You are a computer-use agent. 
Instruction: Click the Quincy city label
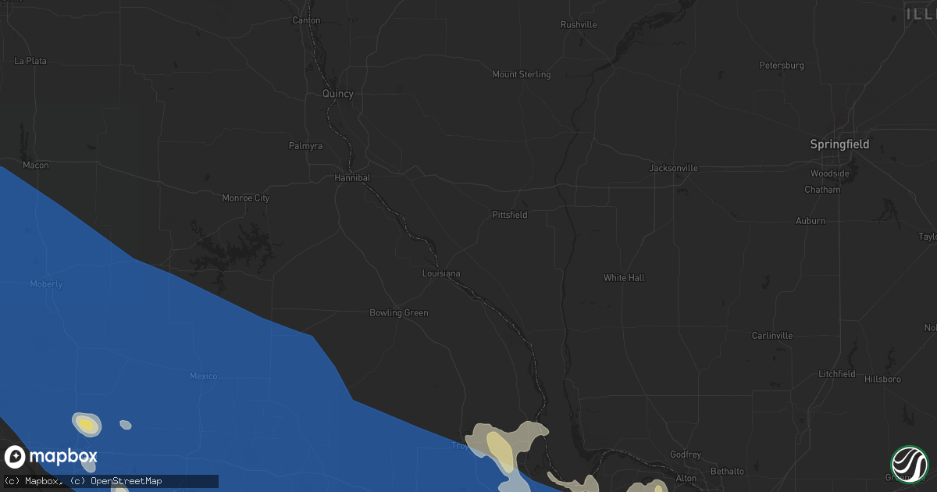tap(338, 94)
